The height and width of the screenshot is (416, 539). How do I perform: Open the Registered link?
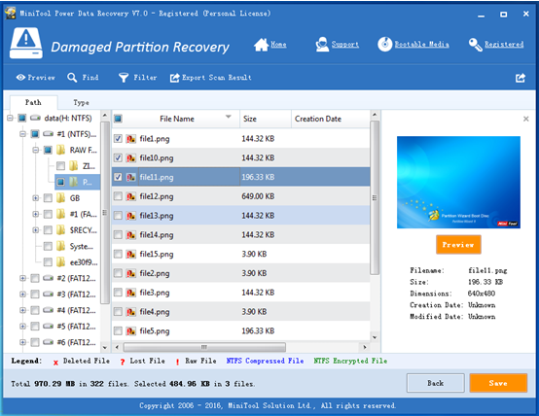(x=504, y=45)
